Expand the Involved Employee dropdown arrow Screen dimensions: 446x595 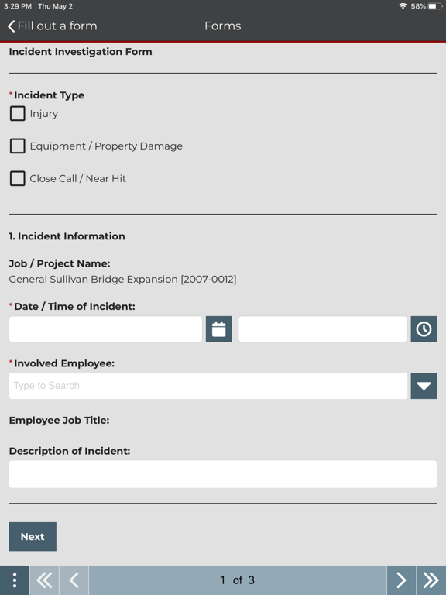click(x=424, y=386)
